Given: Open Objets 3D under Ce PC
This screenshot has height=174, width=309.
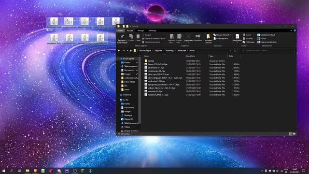Looking at the screenshot, I should coord(128,119).
